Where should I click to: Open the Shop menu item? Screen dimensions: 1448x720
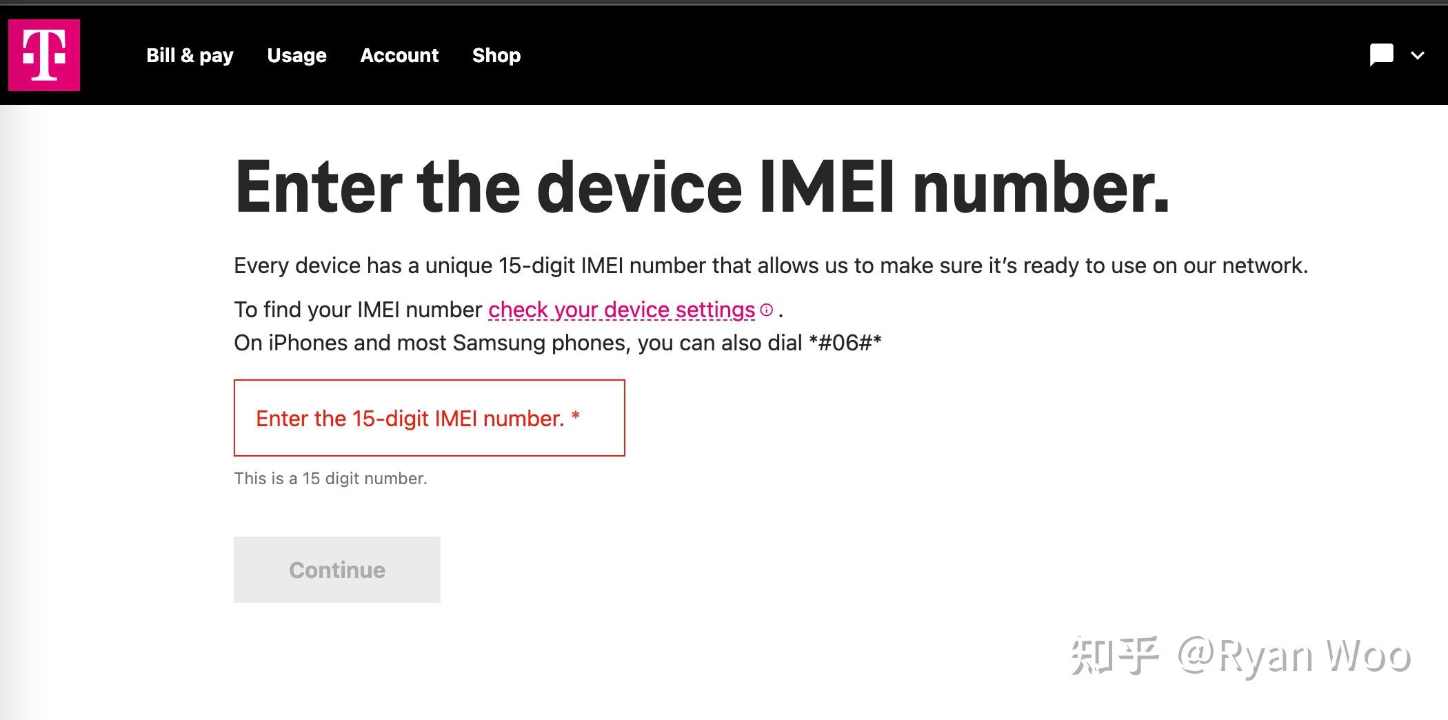coord(496,55)
